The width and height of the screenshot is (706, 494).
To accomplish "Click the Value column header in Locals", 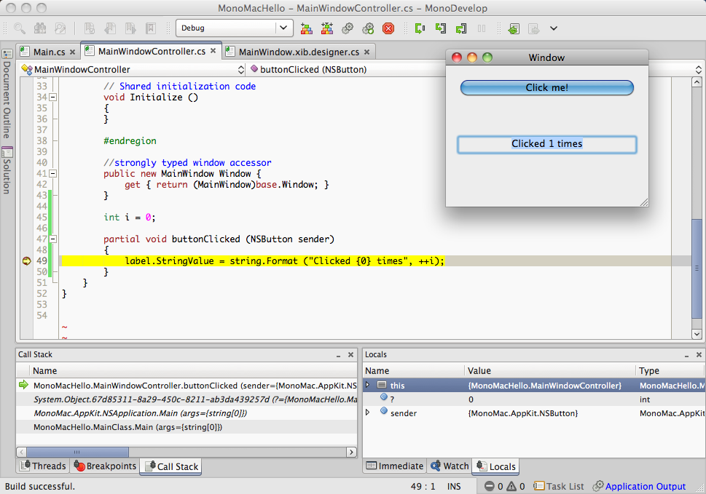I will tap(550, 370).
